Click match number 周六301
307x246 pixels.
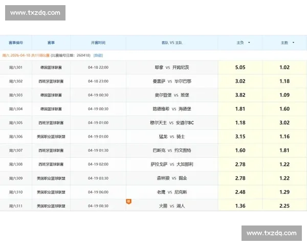[16, 67]
